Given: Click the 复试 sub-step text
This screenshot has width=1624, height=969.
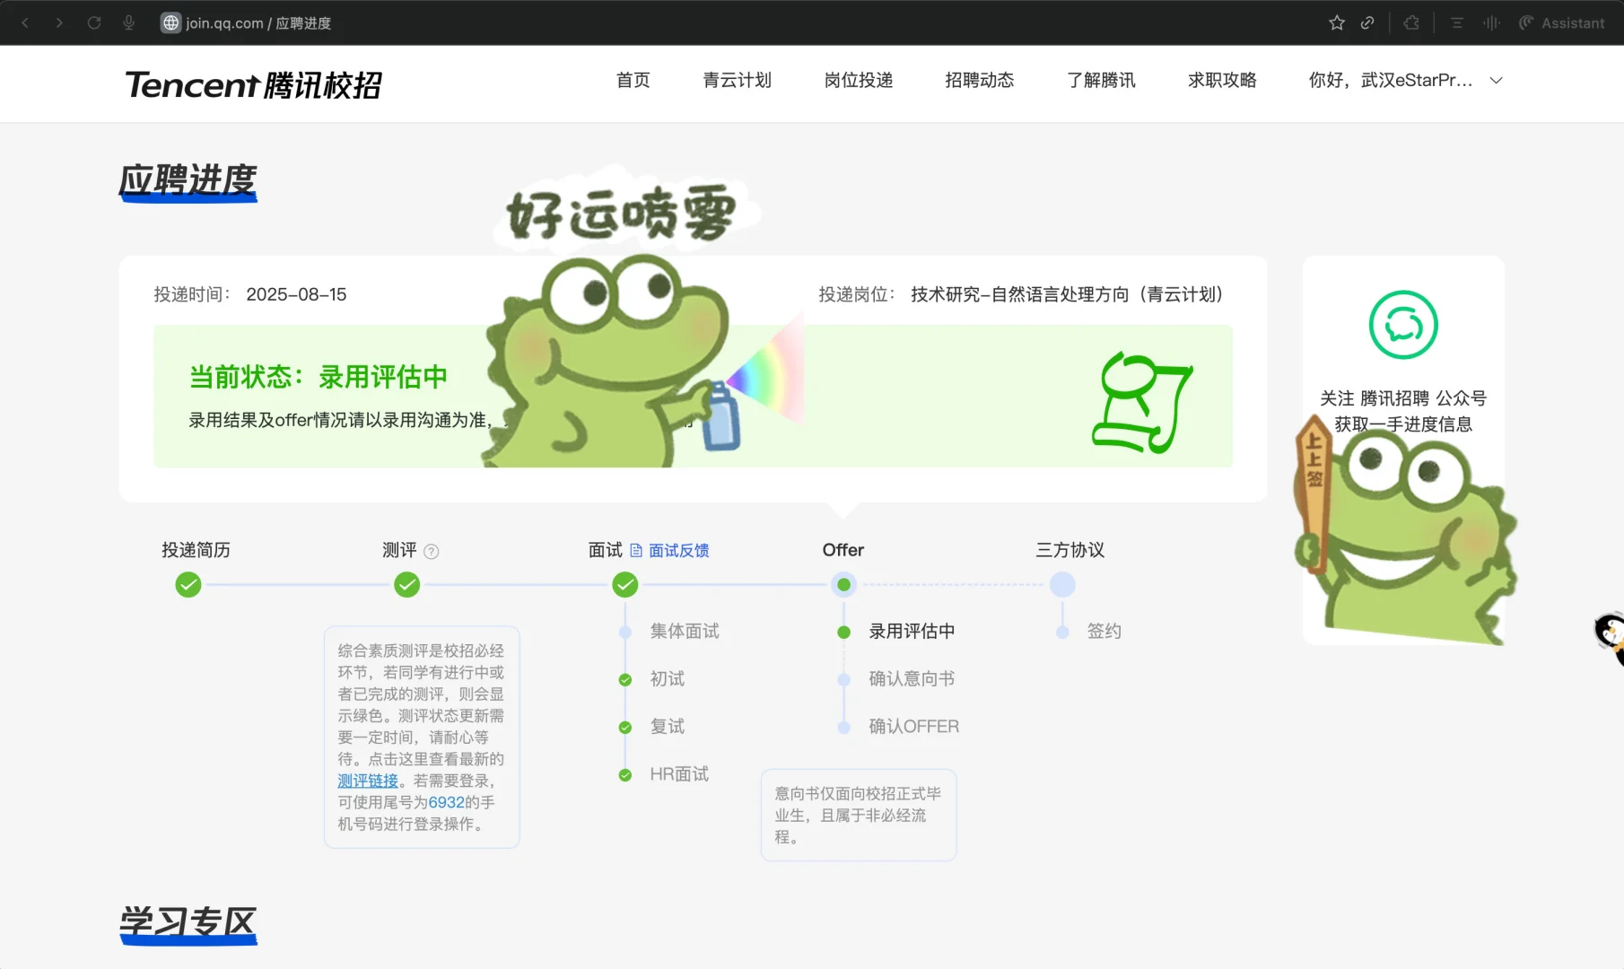Looking at the screenshot, I should 668,727.
